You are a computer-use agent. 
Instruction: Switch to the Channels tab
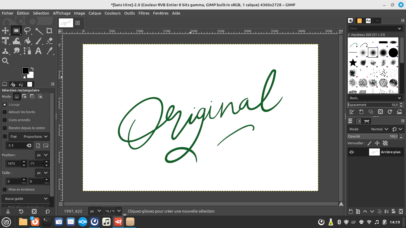tap(358, 121)
